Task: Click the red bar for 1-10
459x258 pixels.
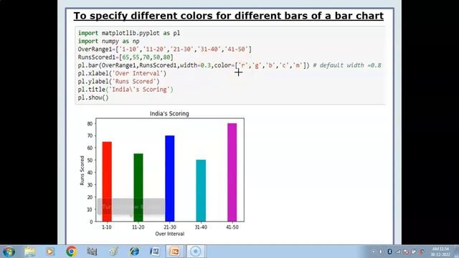Action: 107,181
